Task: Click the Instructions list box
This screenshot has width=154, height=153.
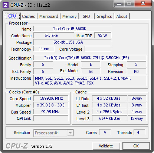Action: (x=90, y=80)
